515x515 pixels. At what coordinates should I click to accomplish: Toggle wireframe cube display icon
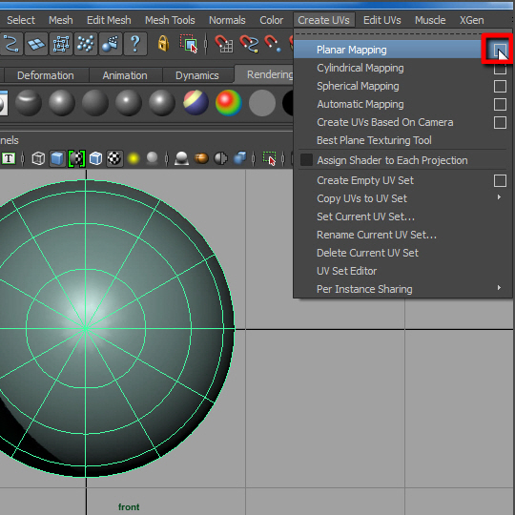pyautogui.click(x=38, y=159)
